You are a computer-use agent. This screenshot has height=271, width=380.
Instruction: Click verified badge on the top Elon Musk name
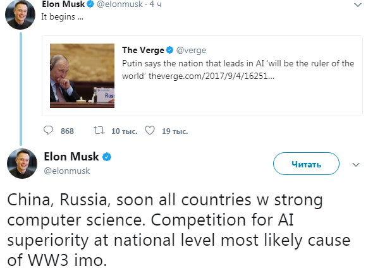[x=91, y=4]
